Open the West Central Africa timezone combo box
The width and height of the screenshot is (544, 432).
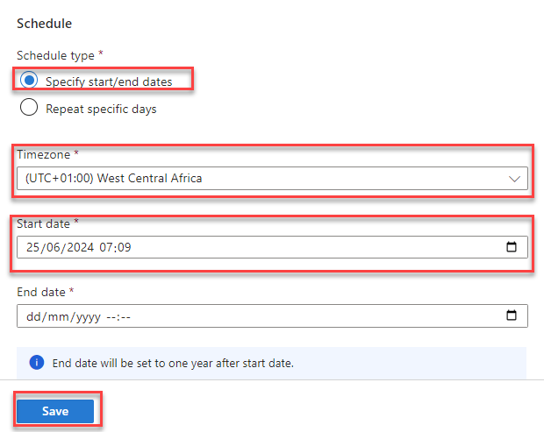(263, 179)
